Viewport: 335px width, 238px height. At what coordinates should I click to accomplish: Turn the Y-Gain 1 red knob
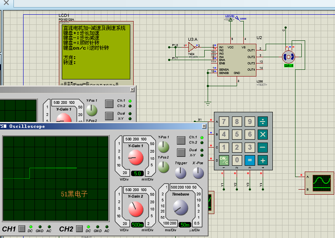coord(136,157)
